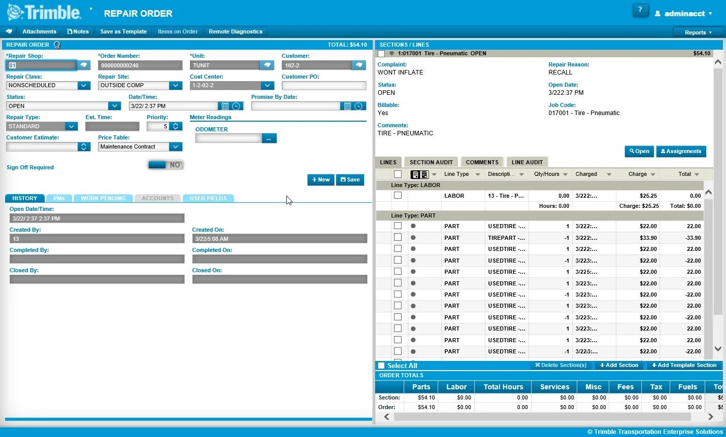Viewport: 726px width, 437px height.
Task: Check the Select All checkbox
Action: click(381, 366)
